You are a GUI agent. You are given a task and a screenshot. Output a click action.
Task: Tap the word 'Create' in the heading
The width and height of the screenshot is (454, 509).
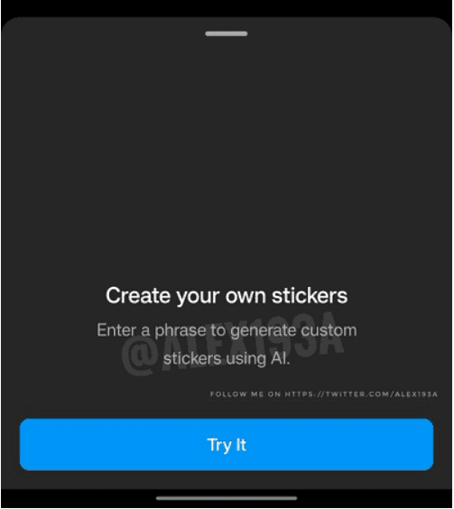(x=138, y=295)
